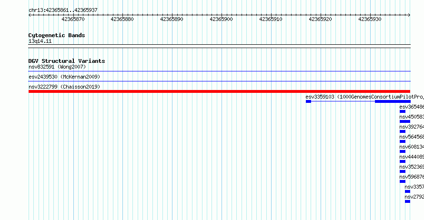Open variant label starting nsv444089
This screenshot has width=424, height=220.
click(412, 157)
